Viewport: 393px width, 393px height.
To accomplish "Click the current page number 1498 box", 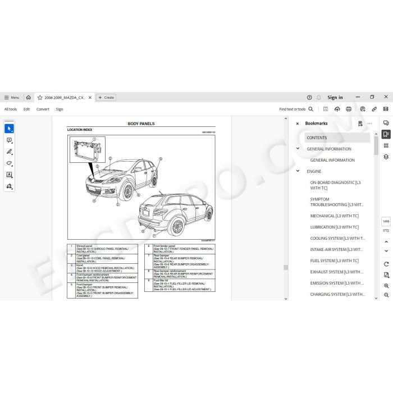I will [386, 221].
